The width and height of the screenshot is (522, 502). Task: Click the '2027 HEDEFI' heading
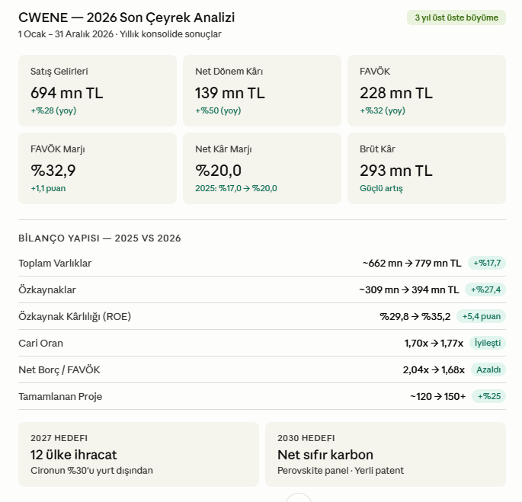coord(59,438)
